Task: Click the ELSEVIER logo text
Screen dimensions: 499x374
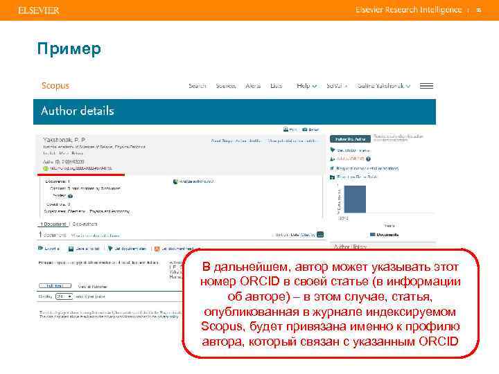Action: click(39, 10)
